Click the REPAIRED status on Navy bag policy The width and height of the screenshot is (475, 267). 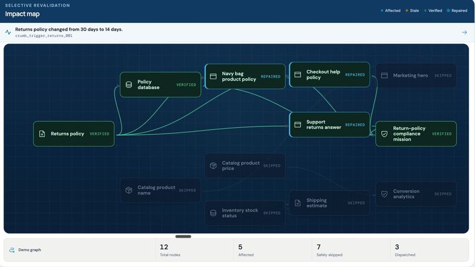[271, 76]
